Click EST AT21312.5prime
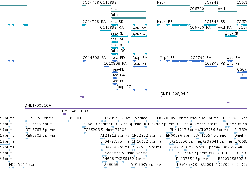The width and height of the screenshot is (247, 169). [115, 136]
